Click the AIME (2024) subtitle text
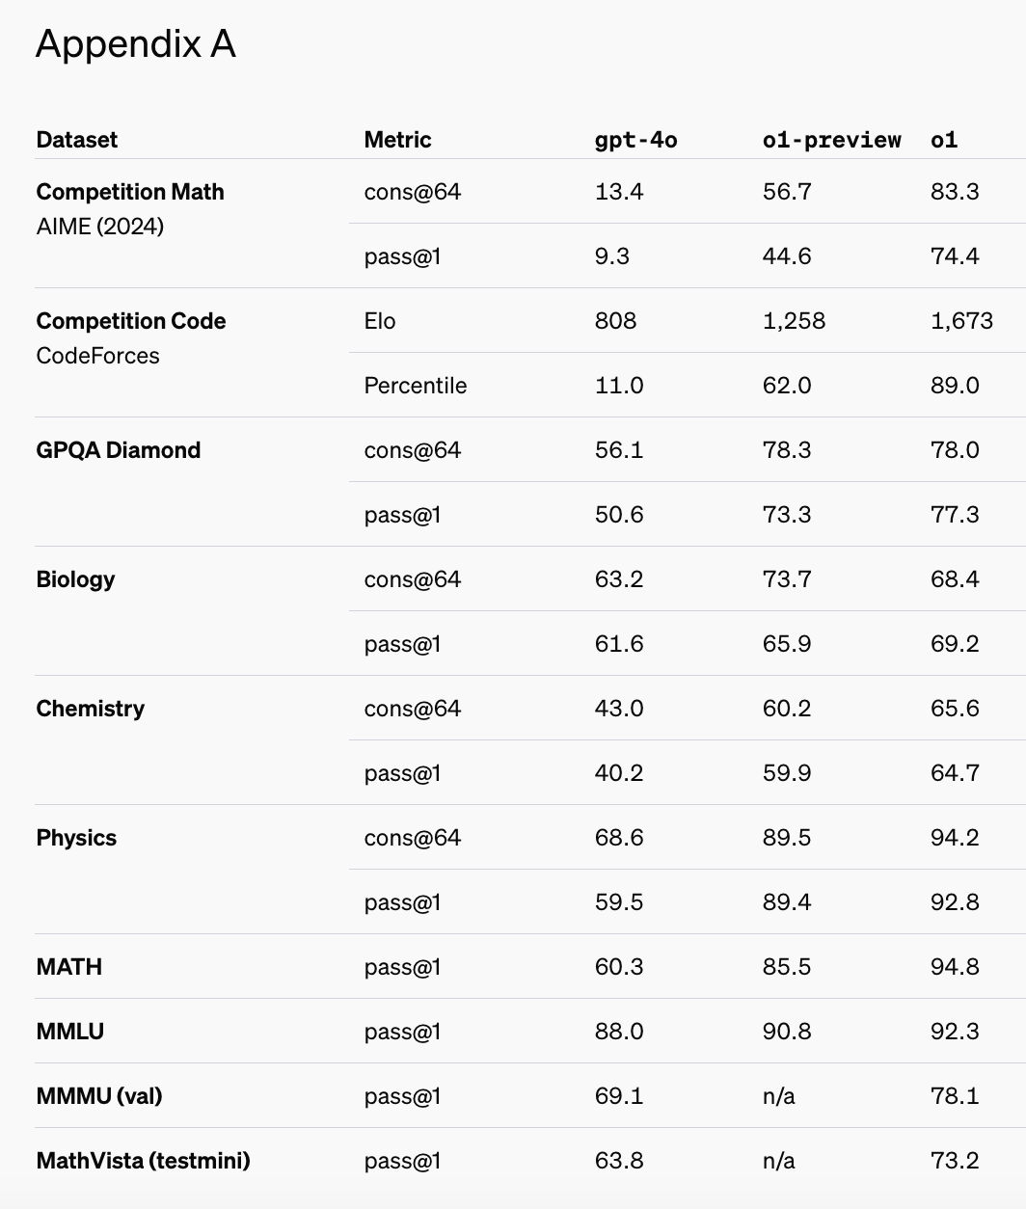Image resolution: width=1026 pixels, height=1209 pixels. (100, 227)
